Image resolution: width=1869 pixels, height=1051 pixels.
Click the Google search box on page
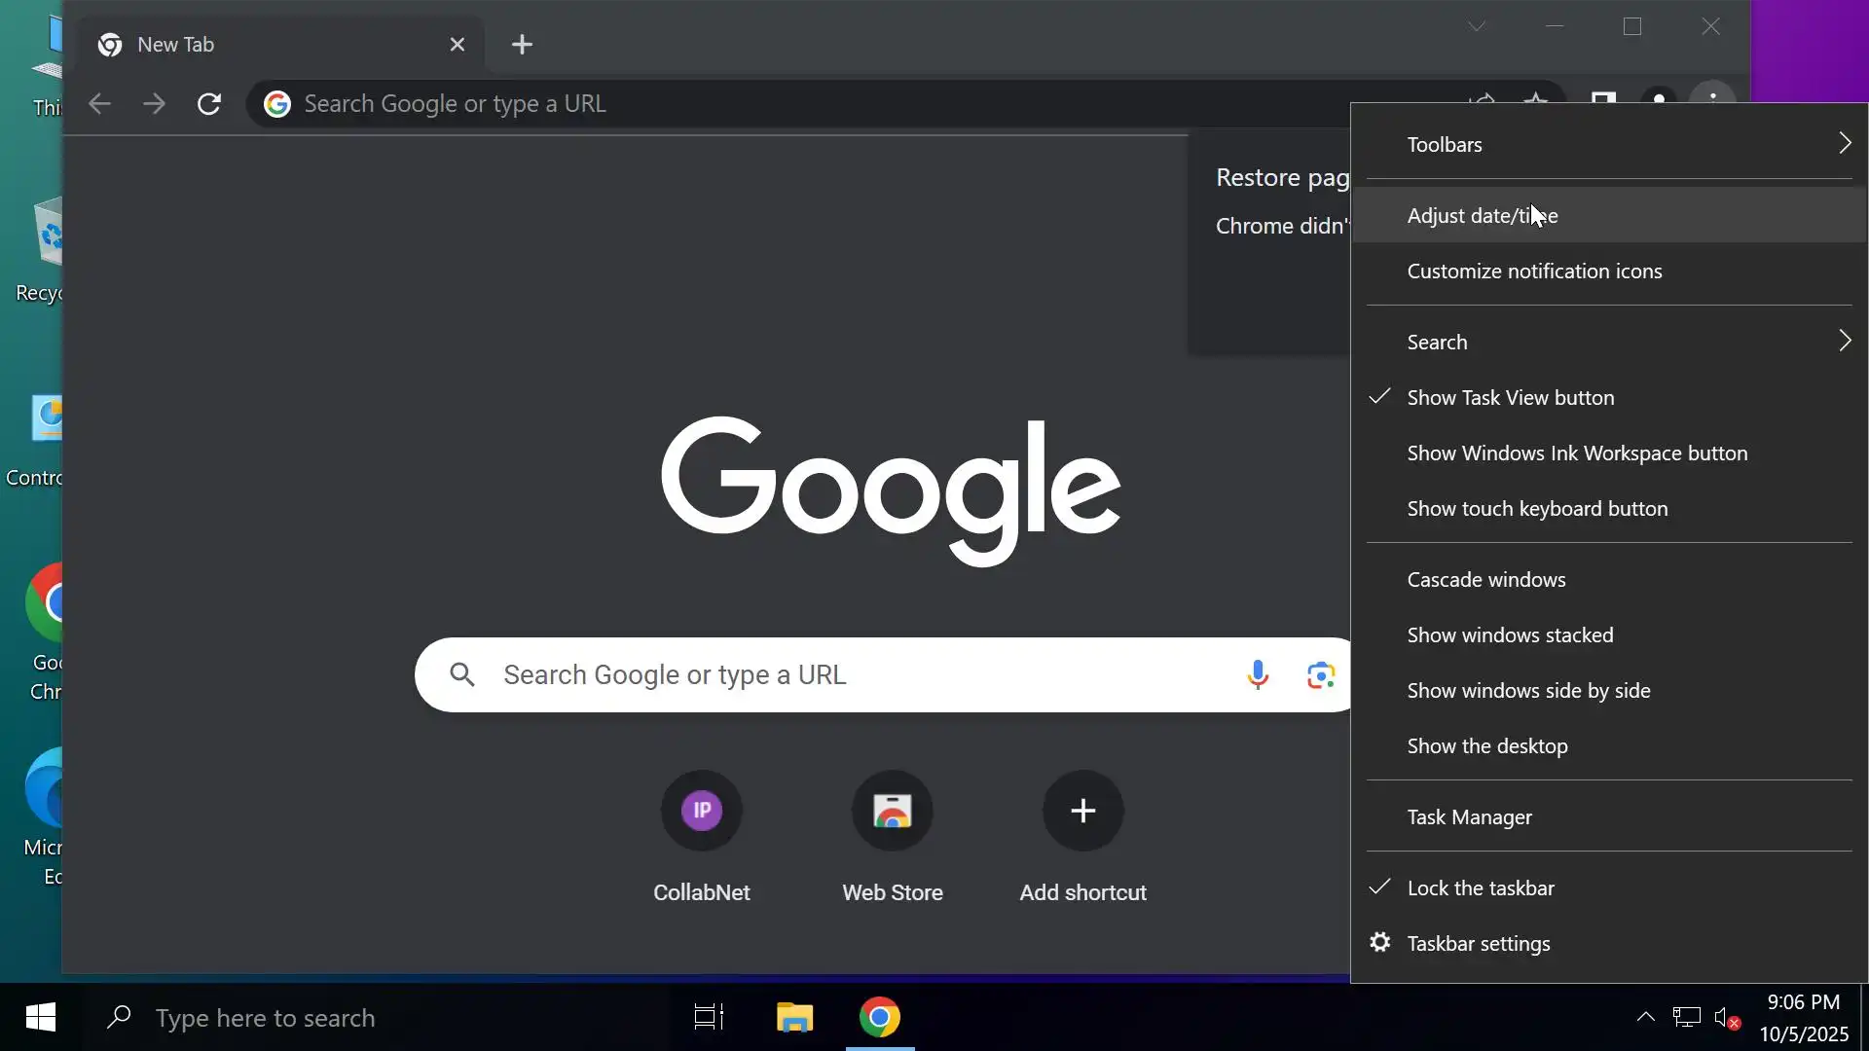(x=827, y=675)
